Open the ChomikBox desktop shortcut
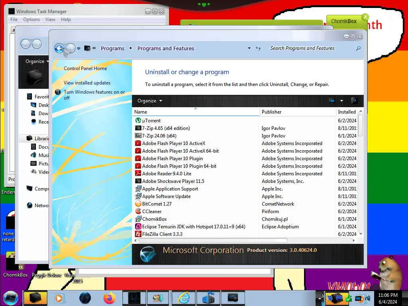The height and width of the screenshot is (306, 408). click(x=15, y=265)
